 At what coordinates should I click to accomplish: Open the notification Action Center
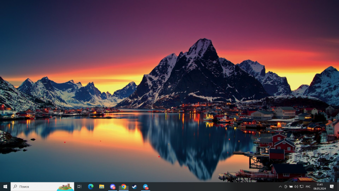click(332, 187)
